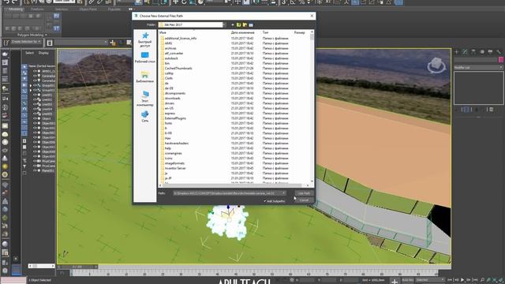The height and width of the screenshot is (284, 505).
Task: Open the view menu icon in dialog toolbar
Action: pos(251,24)
